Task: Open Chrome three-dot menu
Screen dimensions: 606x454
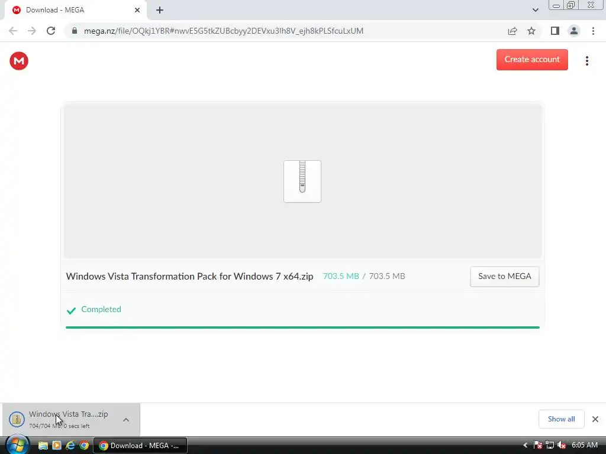Action: tap(593, 31)
